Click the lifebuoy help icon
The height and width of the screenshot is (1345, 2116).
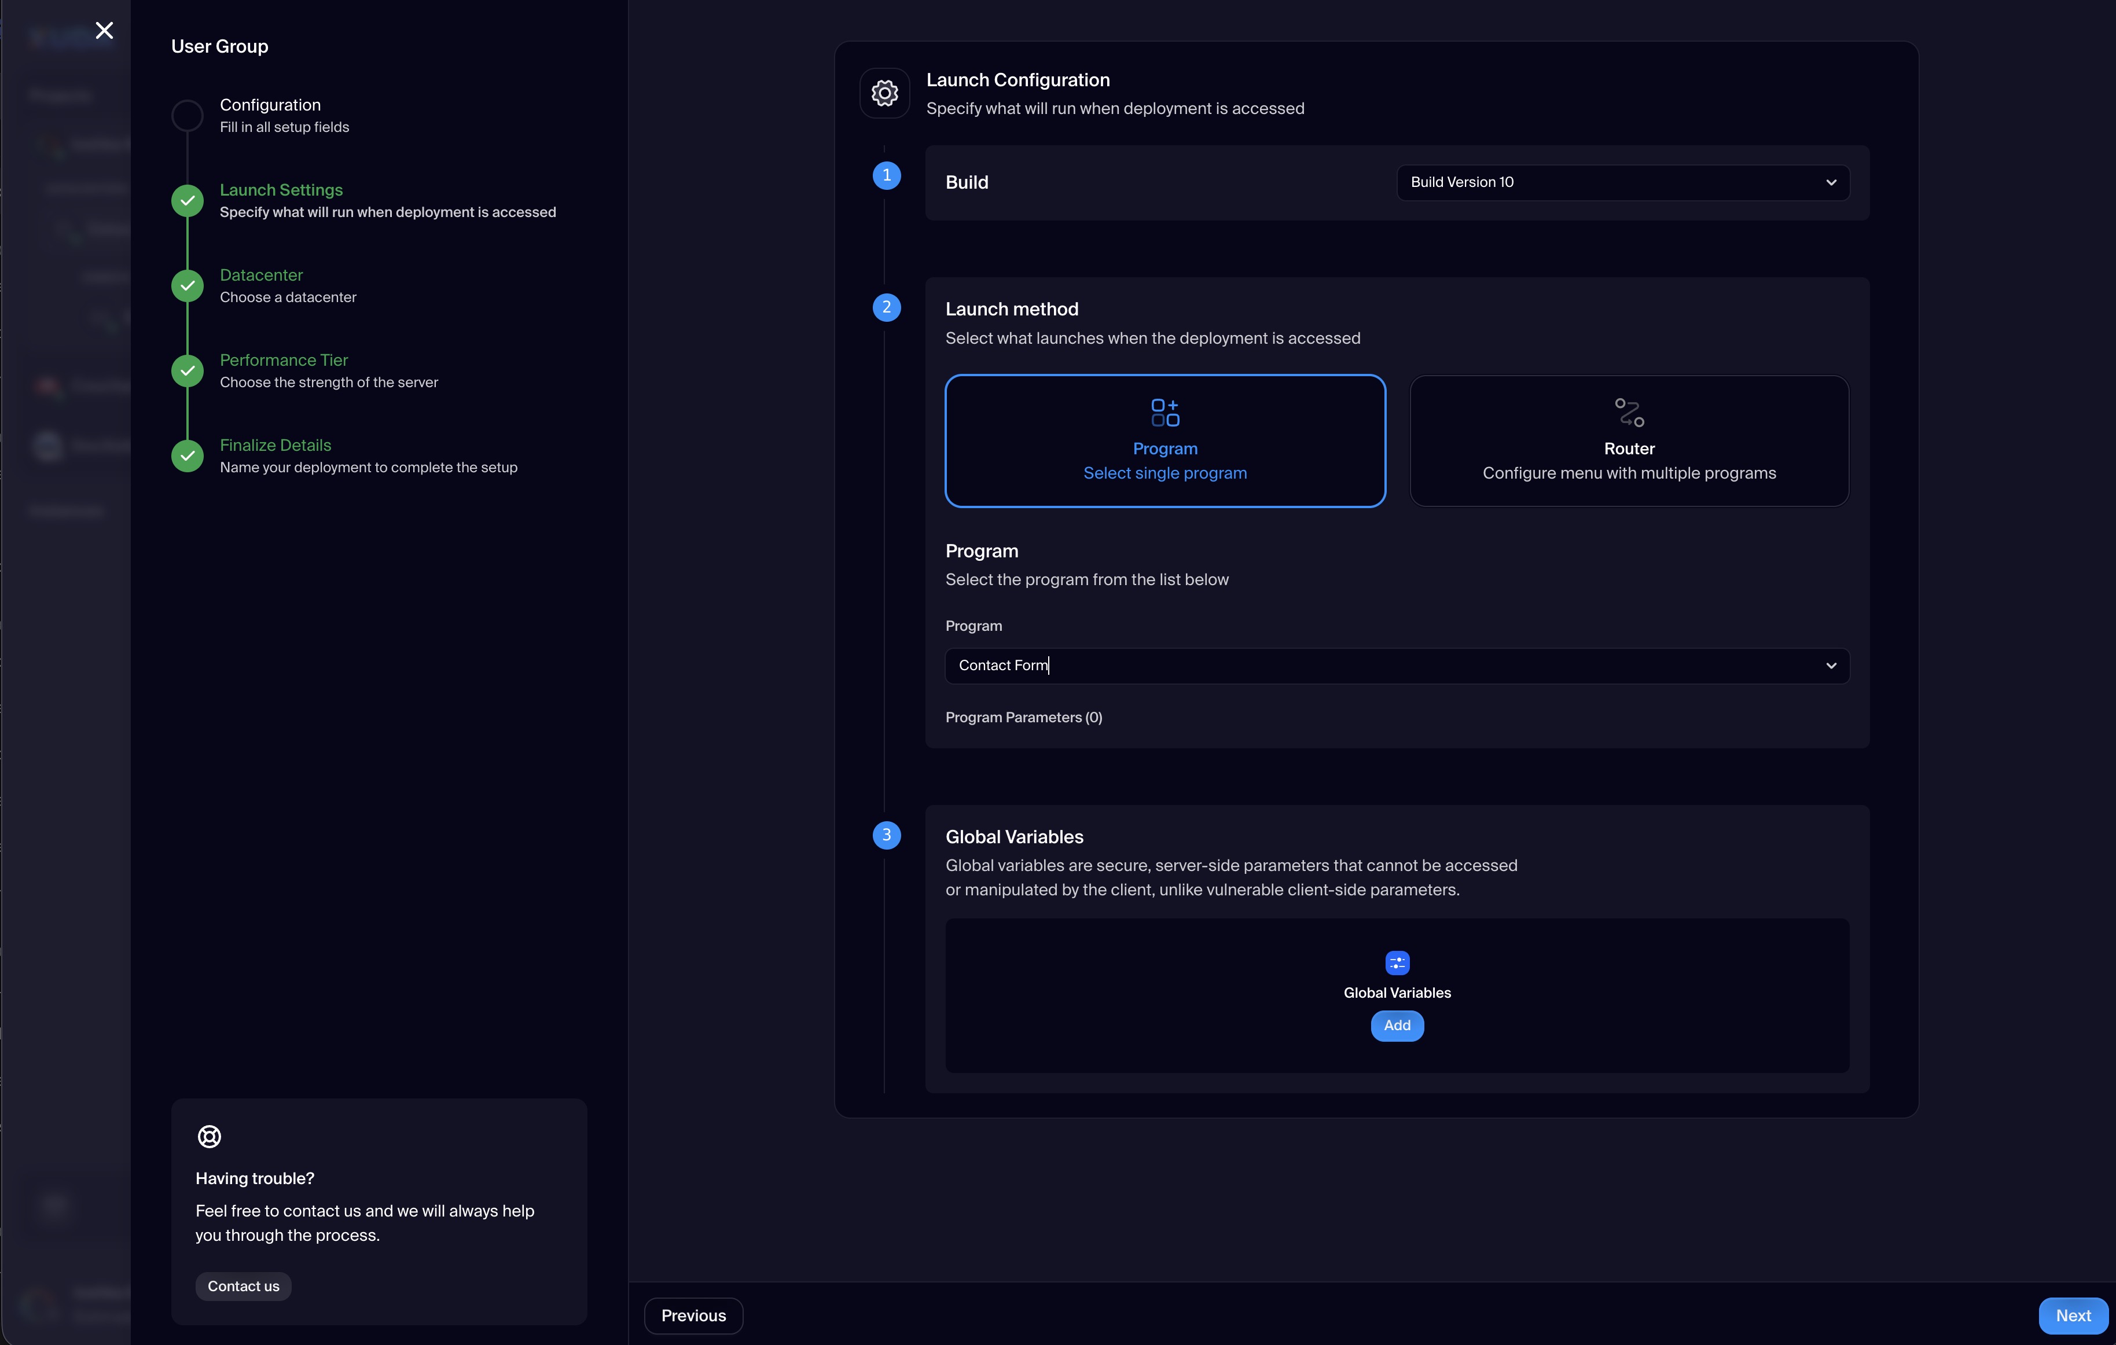coord(209,1136)
